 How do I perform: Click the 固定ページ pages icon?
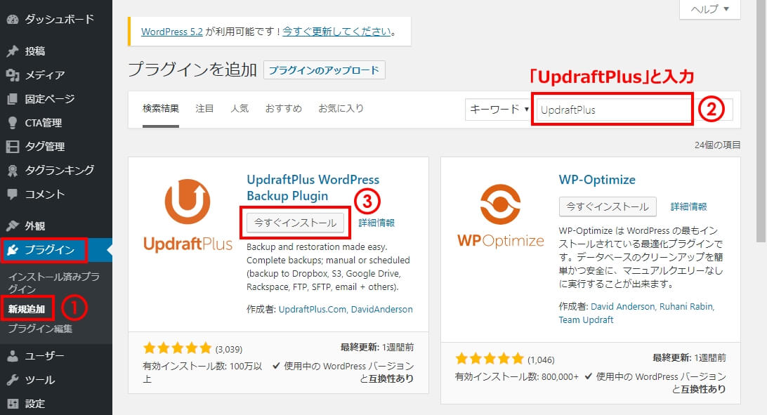pos(12,99)
